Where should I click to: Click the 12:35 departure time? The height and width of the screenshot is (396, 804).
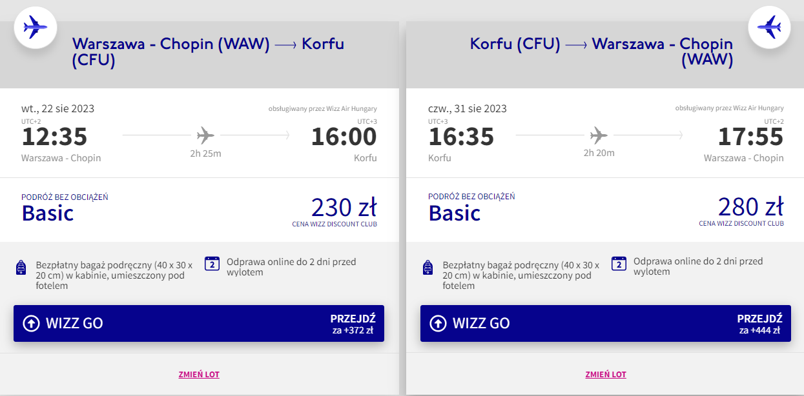click(54, 137)
